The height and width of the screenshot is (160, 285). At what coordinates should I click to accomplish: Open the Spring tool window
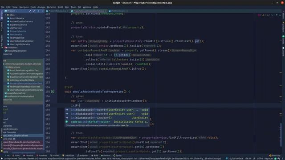coord(118,156)
